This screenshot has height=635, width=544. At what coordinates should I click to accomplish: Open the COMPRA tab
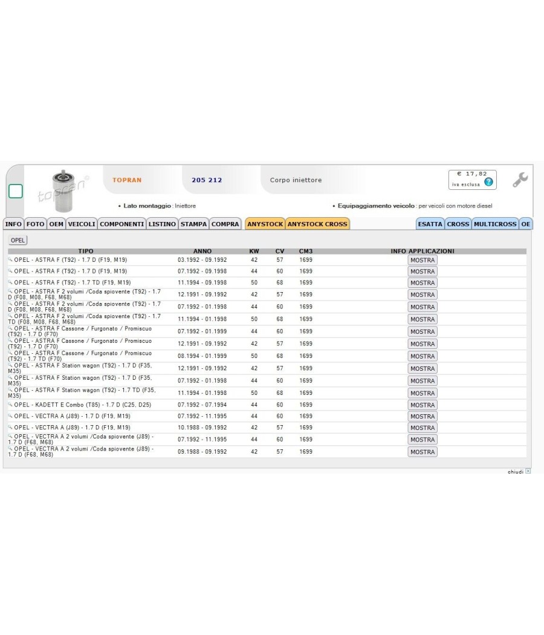click(225, 224)
